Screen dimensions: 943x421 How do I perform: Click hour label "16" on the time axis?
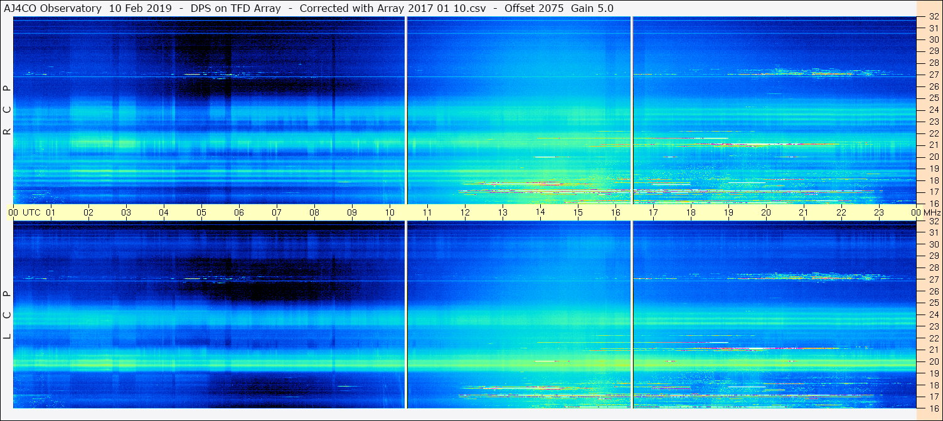click(615, 212)
